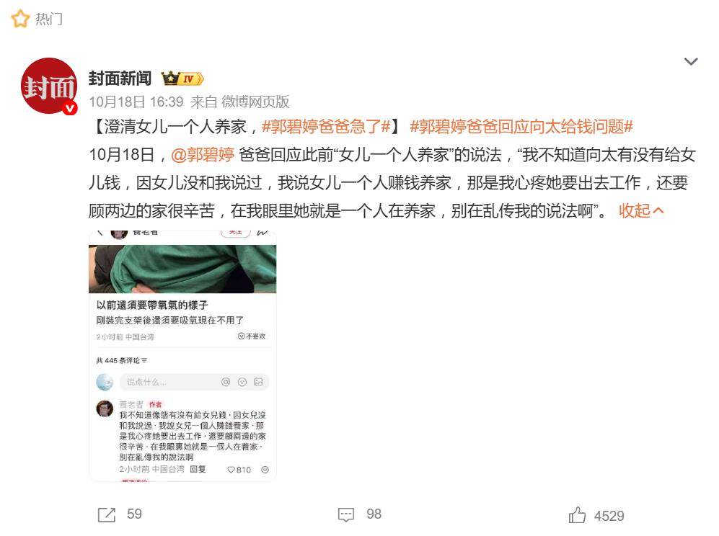
Task: Open hashtag #郭碧婷爸爸回应向太给钱问题#
Action: click(521, 127)
